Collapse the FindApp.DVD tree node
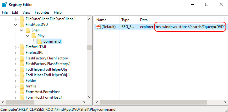Image resolution: width=228 pixels, height=112 pixels. pos(15,25)
